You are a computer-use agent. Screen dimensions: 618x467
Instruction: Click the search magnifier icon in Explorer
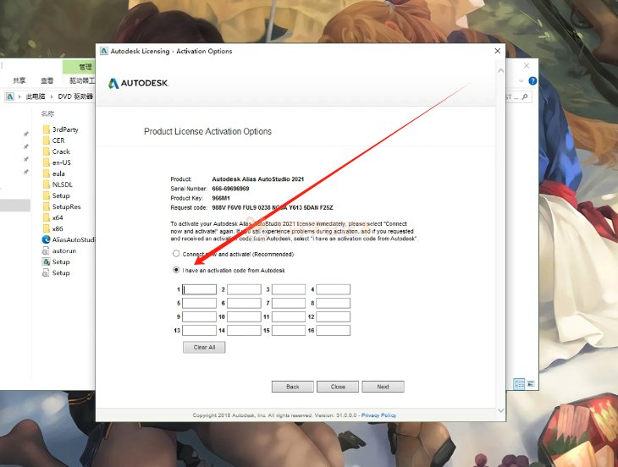525,96
